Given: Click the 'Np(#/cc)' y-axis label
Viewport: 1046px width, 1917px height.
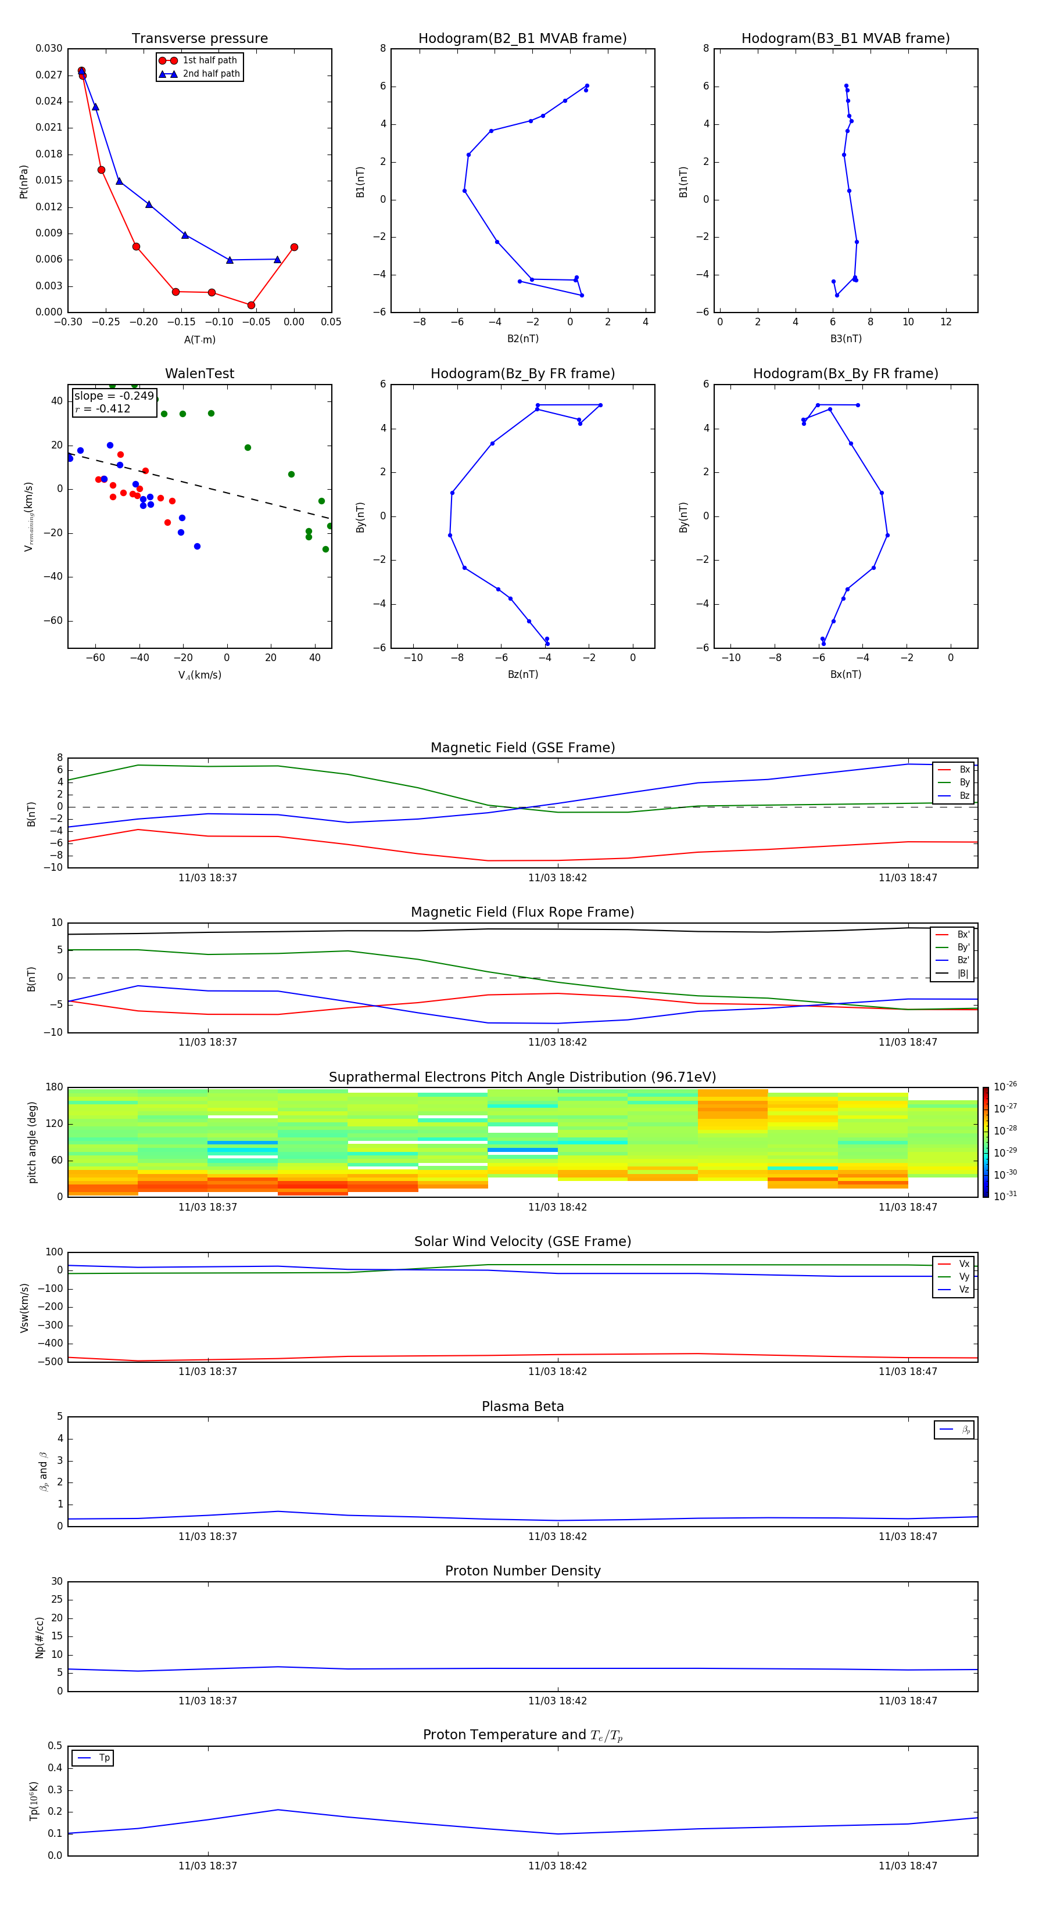Looking at the screenshot, I should 40,1637.
